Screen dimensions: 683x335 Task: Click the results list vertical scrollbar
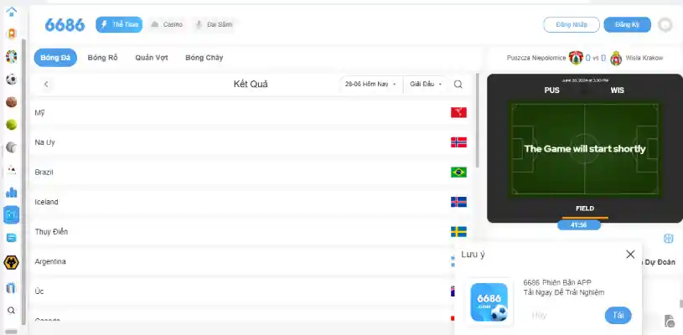(478, 121)
